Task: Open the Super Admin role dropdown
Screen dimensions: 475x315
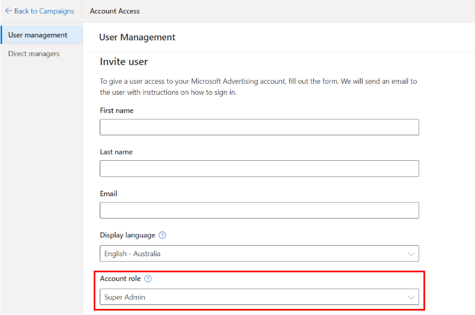Action: pos(259,297)
